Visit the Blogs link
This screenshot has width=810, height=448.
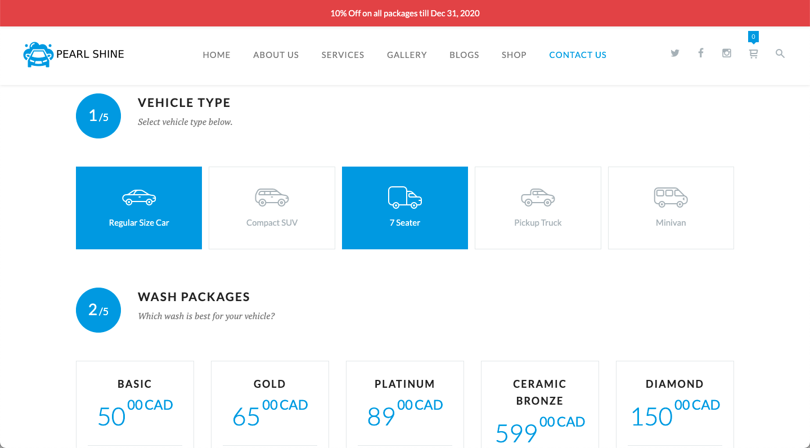tap(464, 55)
